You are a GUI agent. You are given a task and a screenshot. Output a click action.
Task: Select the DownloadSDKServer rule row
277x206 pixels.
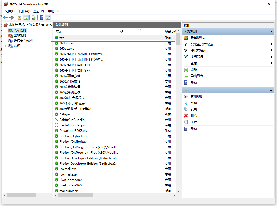click(x=115, y=130)
